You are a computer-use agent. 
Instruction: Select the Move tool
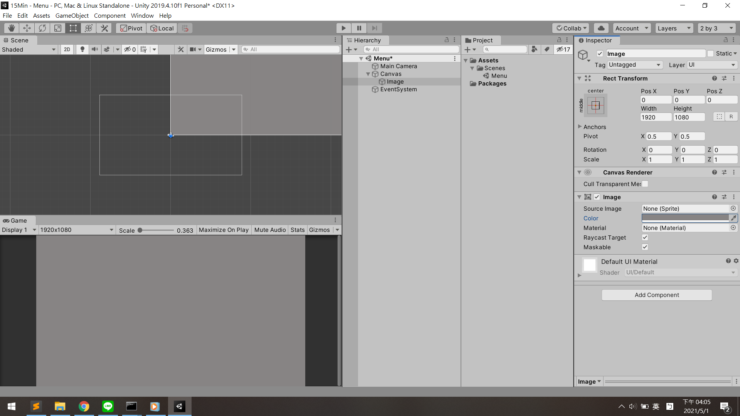[27, 28]
